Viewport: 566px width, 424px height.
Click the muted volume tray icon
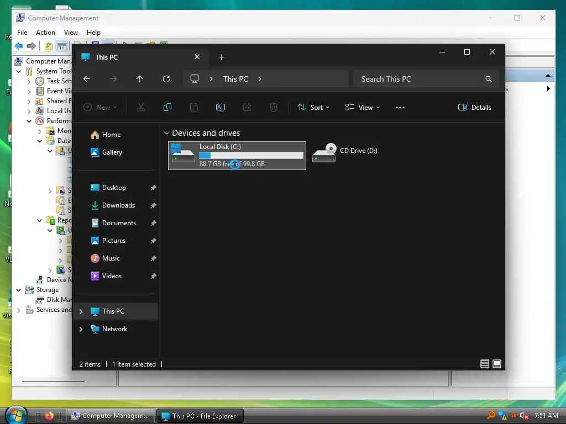[523, 416]
